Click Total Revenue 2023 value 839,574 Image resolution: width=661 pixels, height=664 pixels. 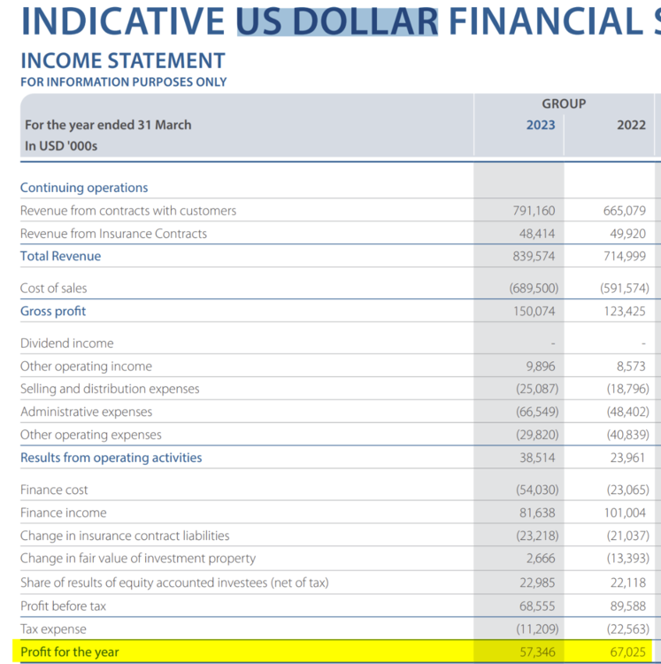coord(534,256)
